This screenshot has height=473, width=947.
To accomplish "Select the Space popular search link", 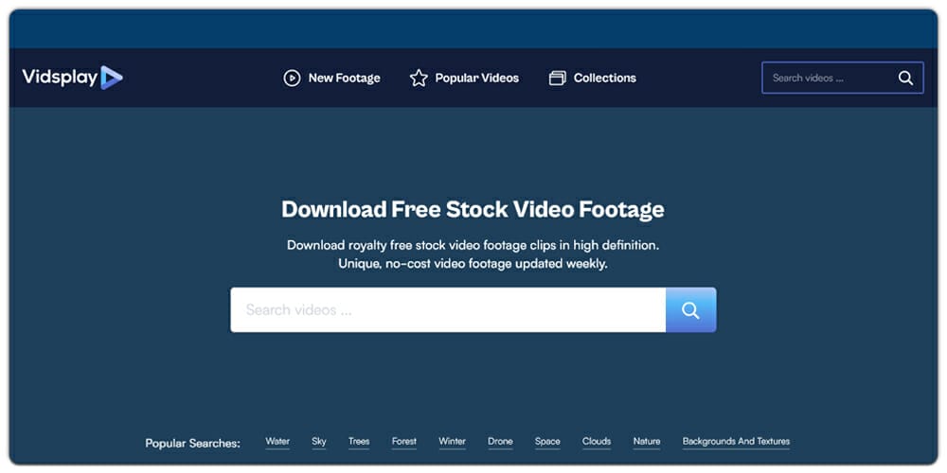I will pos(547,441).
